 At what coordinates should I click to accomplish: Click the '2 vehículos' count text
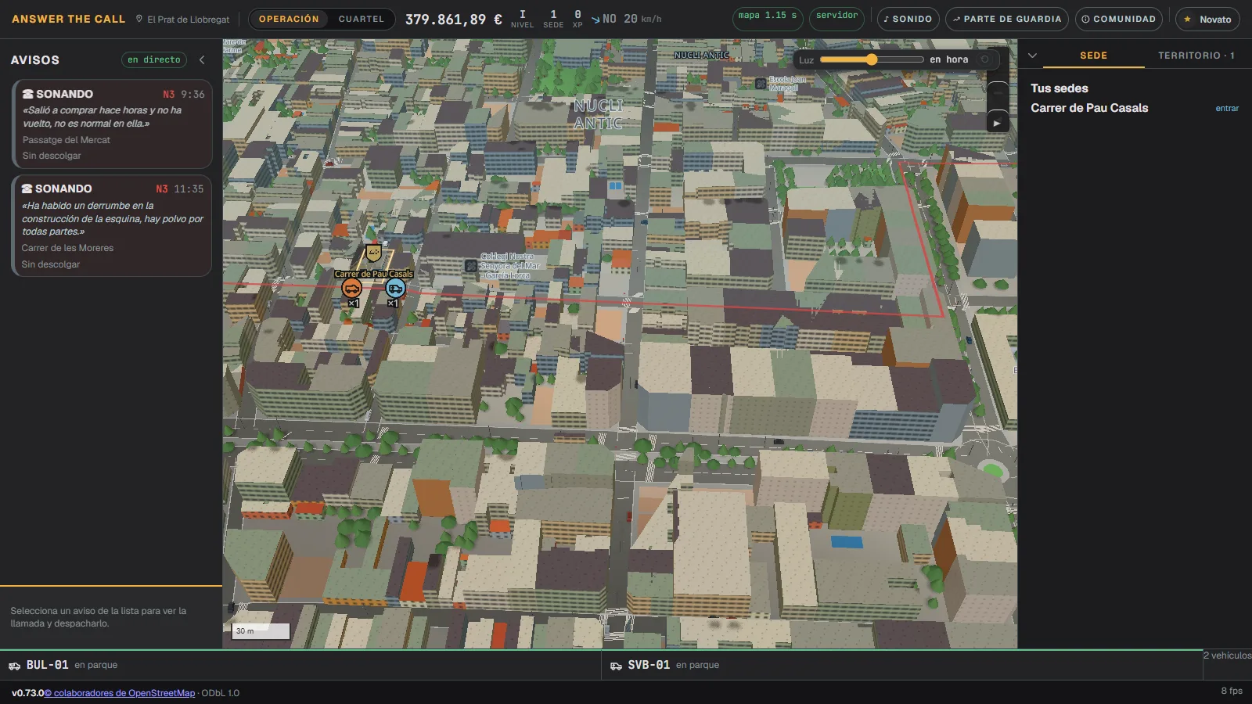1227,656
